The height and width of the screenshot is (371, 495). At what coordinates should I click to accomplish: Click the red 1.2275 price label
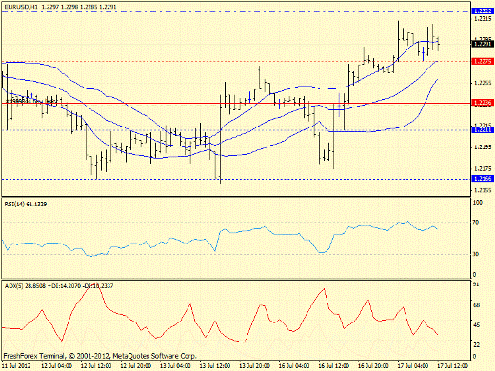(x=483, y=61)
